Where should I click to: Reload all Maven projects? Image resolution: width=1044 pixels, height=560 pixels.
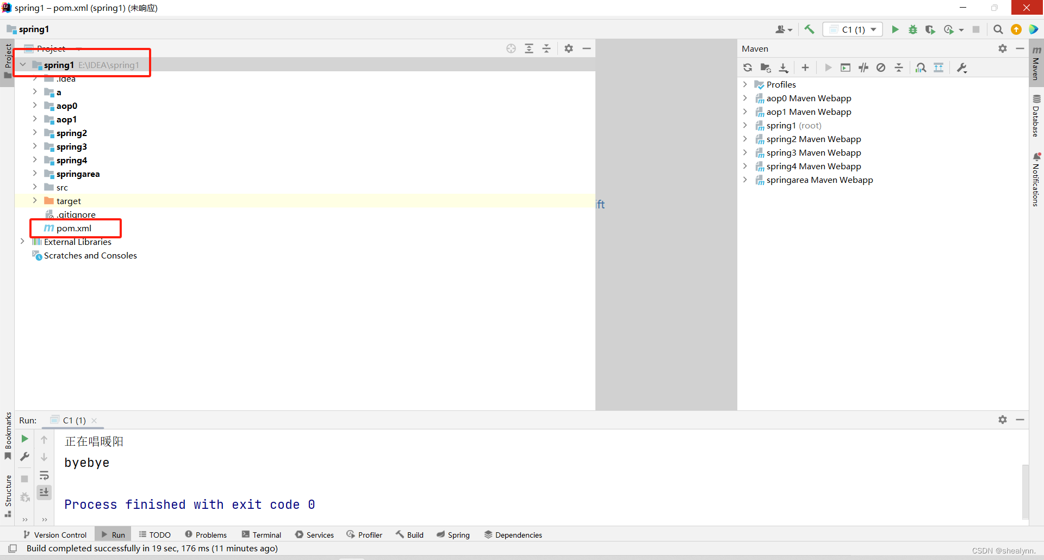point(748,67)
